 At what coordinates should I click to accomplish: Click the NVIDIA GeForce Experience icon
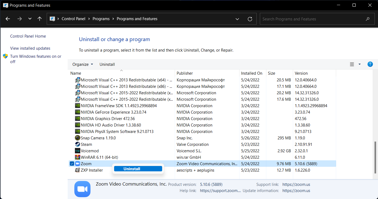[x=77, y=112]
